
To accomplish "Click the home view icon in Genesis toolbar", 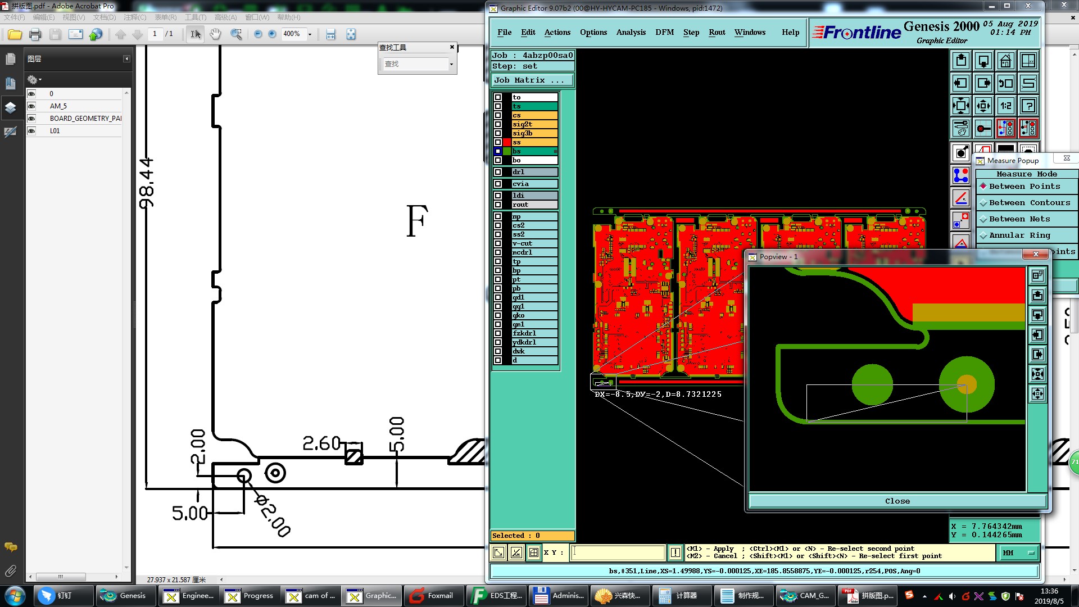I will (x=1005, y=61).
